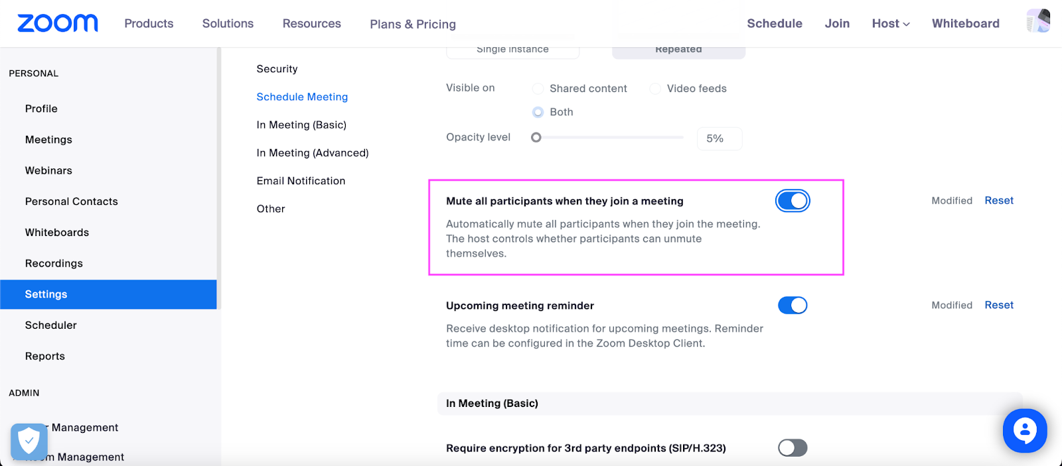
Task: Disable mute all participants when joining
Action: (x=792, y=200)
